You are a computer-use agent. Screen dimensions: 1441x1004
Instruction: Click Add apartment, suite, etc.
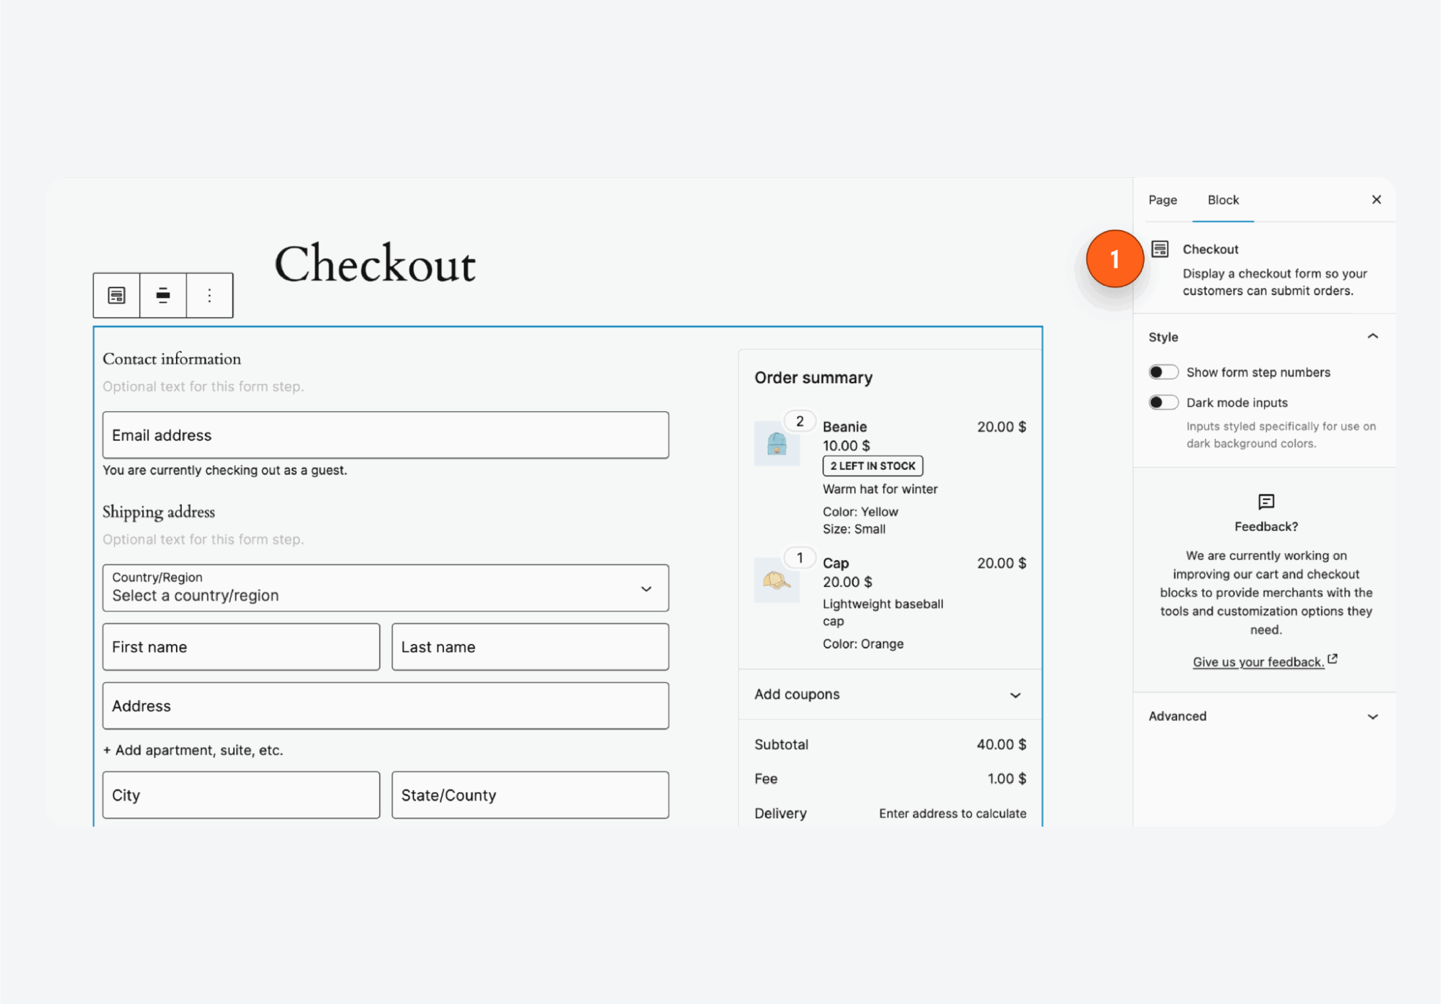tap(193, 749)
